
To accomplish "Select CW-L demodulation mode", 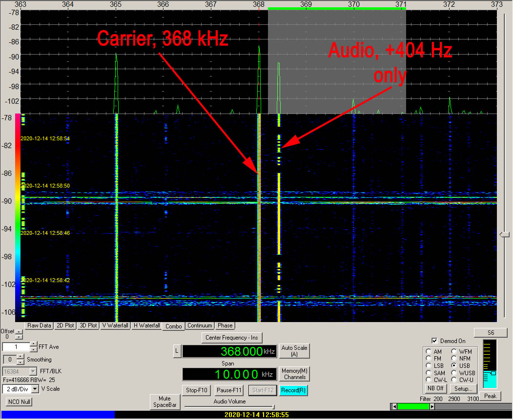I will pyautogui.click(x=429, y=380).
